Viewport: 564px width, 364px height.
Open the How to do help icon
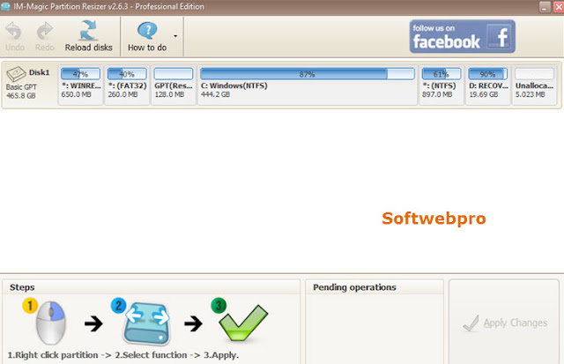[147, 31]
